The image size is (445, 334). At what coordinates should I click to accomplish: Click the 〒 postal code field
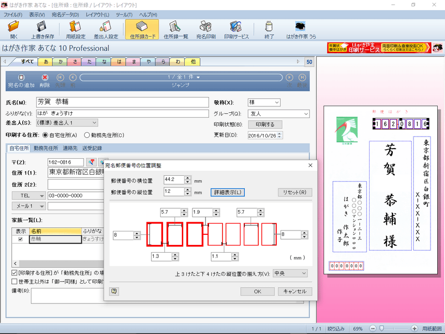coord(66,162)
